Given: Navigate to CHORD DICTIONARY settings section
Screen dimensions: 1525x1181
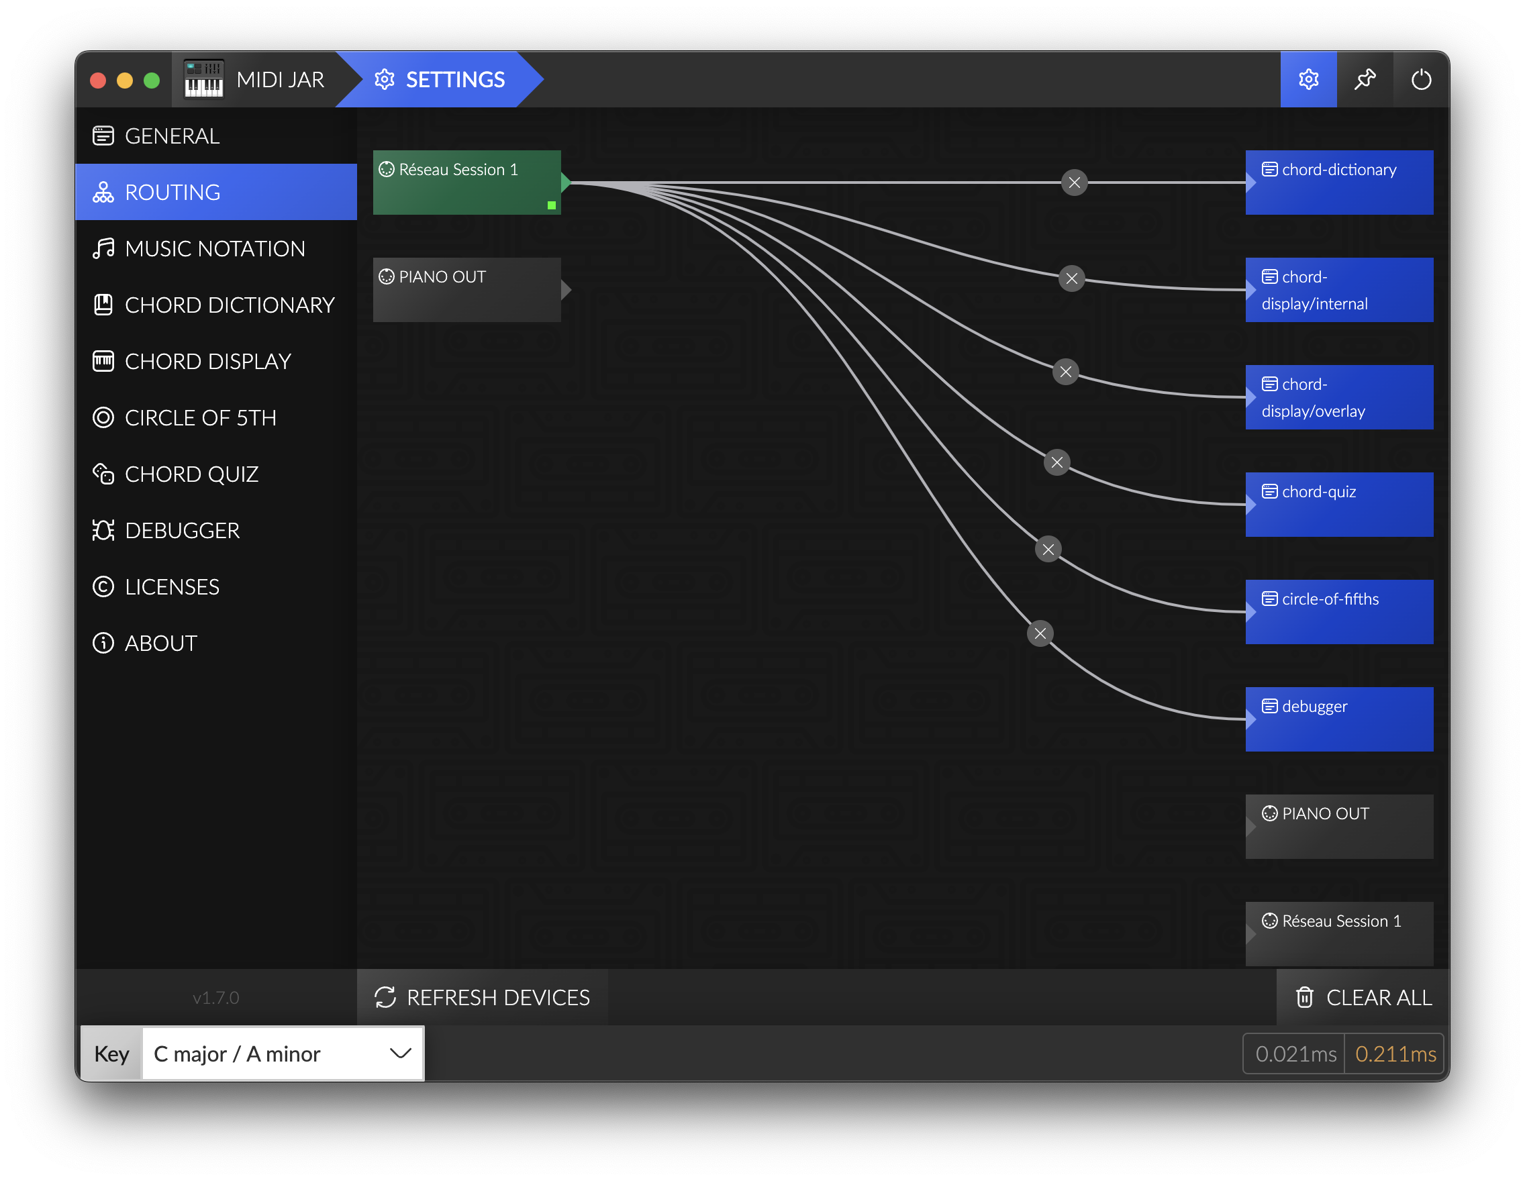Looking at the screenshot, I should tap(217, 305).
